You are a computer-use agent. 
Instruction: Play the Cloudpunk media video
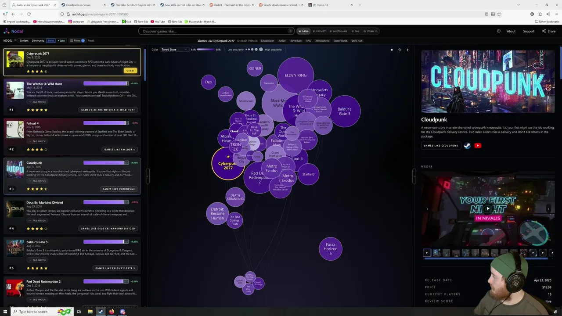[x=487, y=209]
